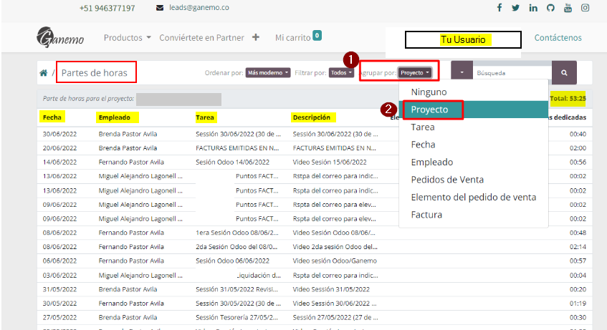607x330 pixels.
Task: Open the Twitter social icon
Action: (x=516, y=8)
